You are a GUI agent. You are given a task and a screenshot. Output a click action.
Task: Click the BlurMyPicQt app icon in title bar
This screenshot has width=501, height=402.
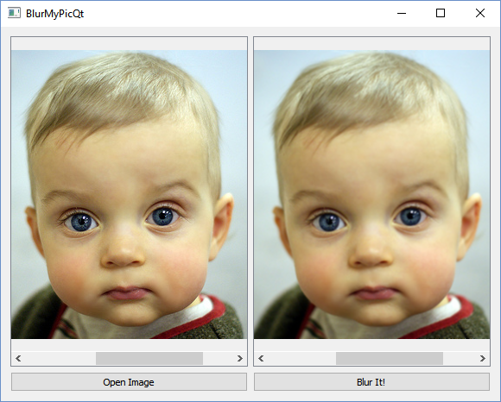click(x=14, y=13)
